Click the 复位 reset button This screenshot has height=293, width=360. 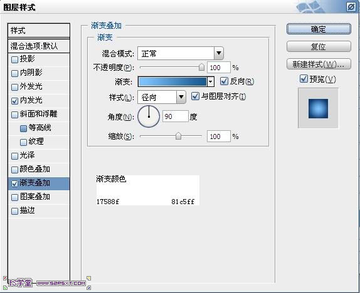[319, 46]
